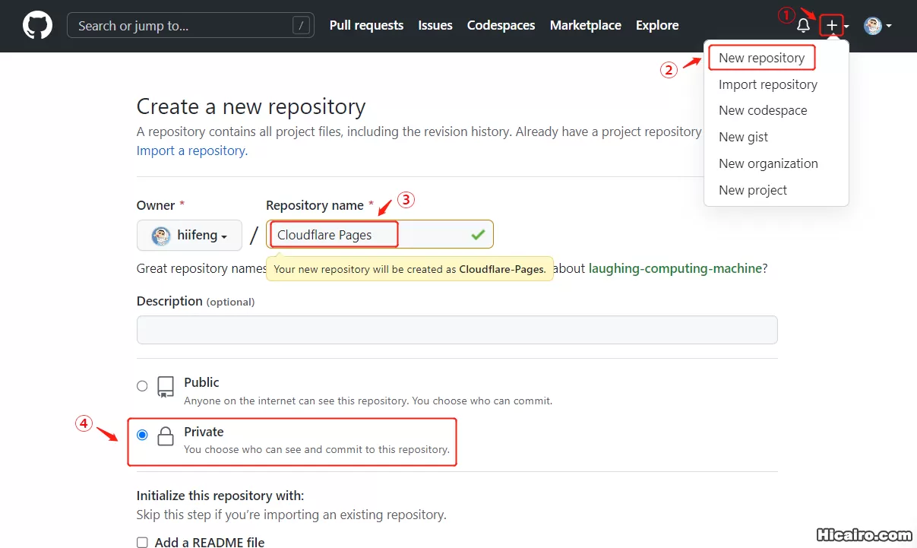917x548 pixels.
Task: Use suggested name laughing-computing-machine
Action: coord(675,268)
